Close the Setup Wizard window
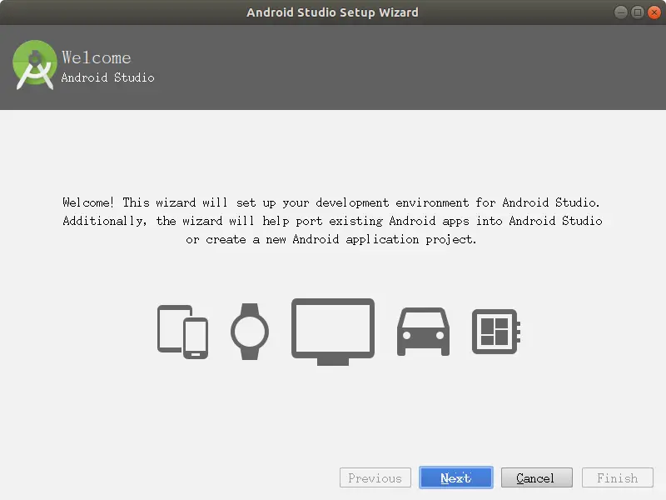 654,12
